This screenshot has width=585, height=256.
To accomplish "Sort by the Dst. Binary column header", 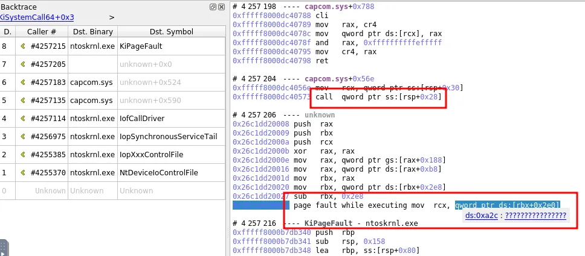I will point(93,32).
